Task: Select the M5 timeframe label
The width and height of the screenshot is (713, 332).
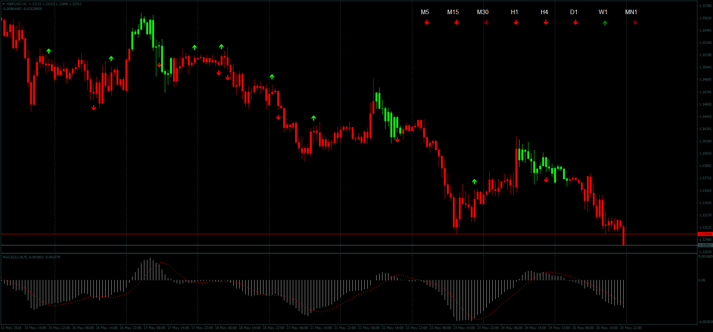Action: 425,12
